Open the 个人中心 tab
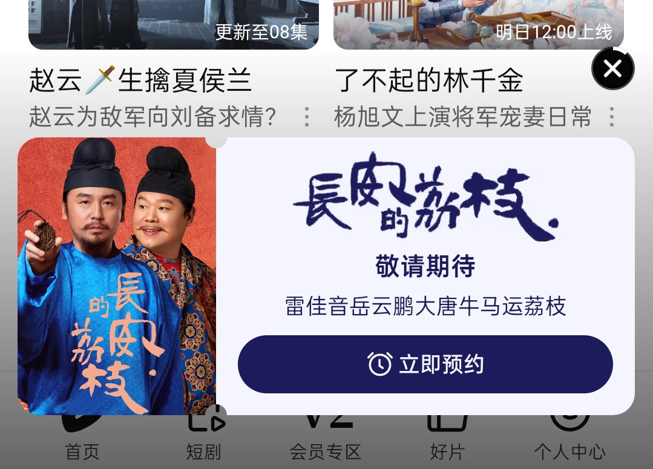 click(569, 451)
